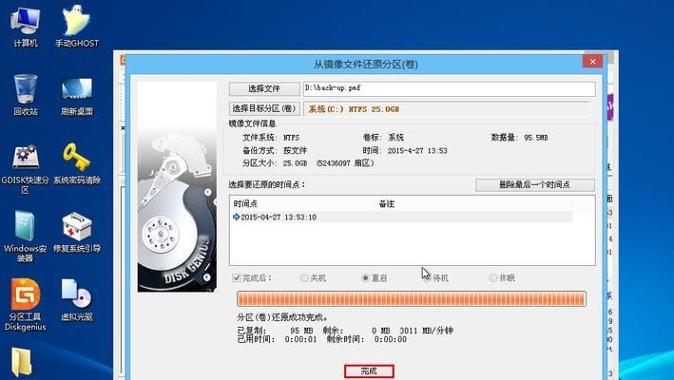This screenshot has height=380, width=674.
Task: Open the 回收站 recycle bin icon
Action: coord(26,95)
